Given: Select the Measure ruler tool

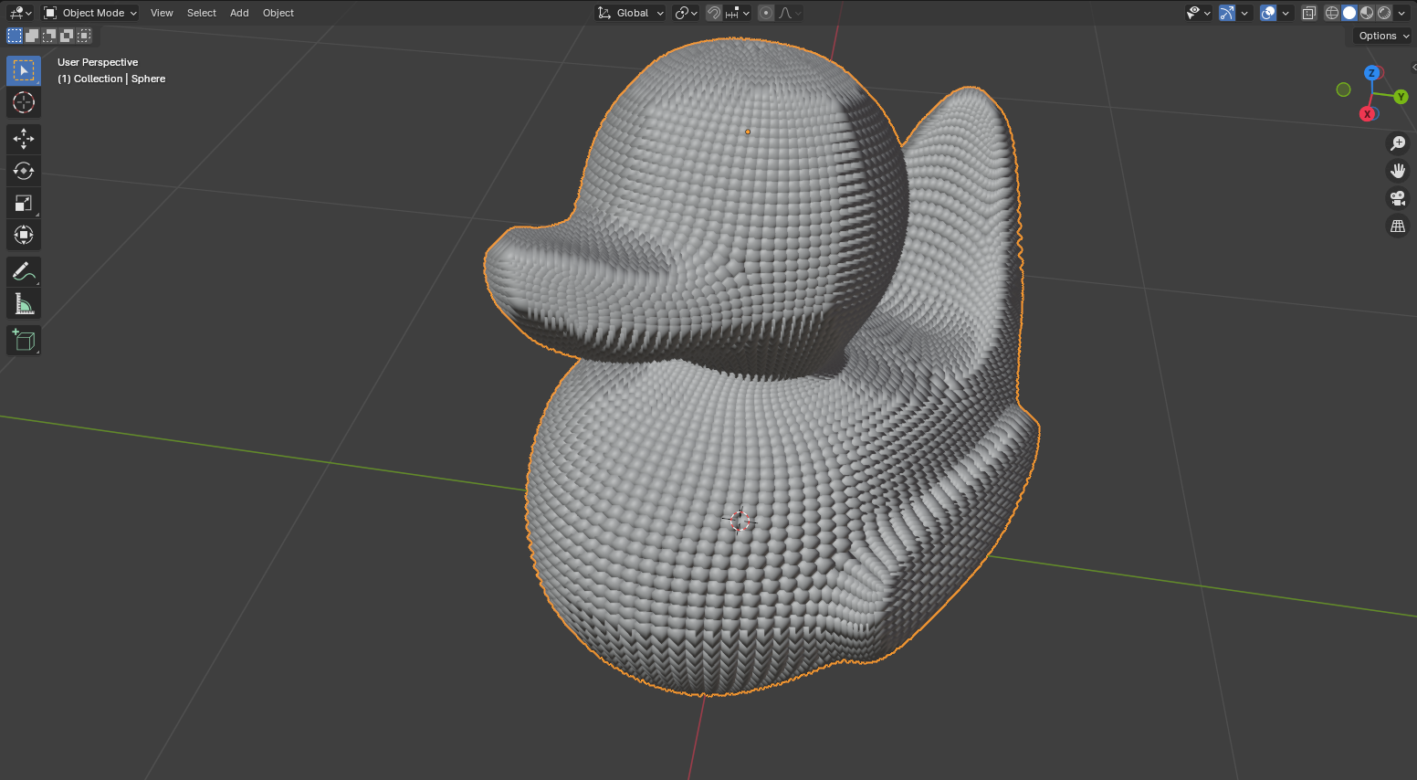Looking at the screenshot, I should [24, 303].
